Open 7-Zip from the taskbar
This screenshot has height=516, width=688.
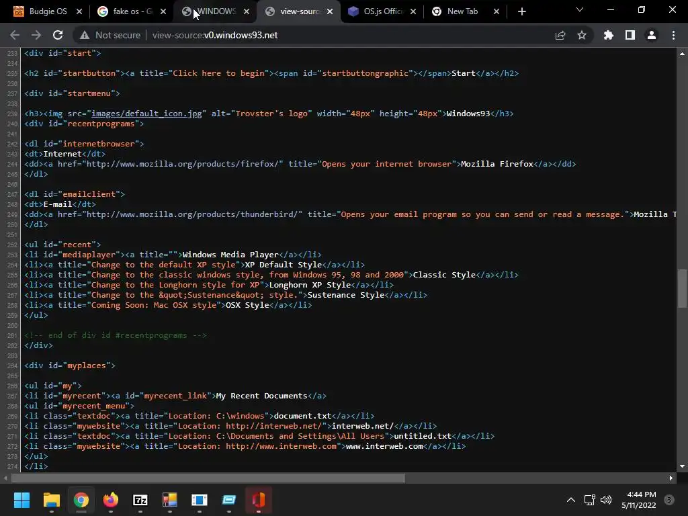pyautogui.click(x=140, y=500)
